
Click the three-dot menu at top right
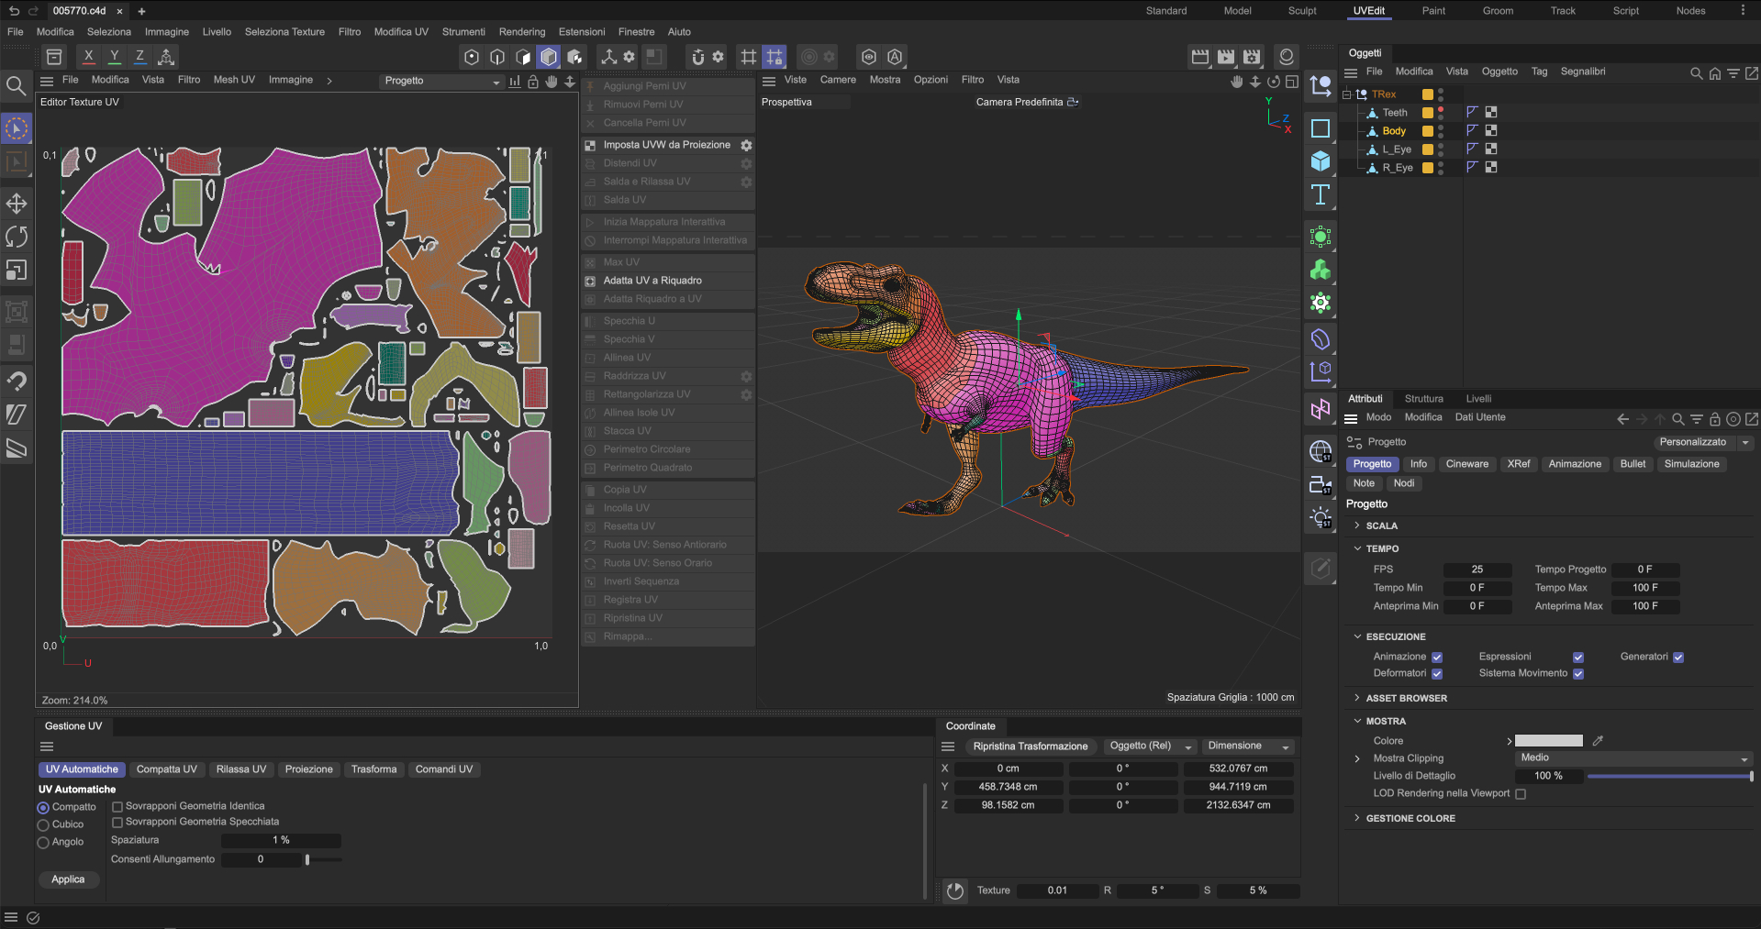point(1743,11)
